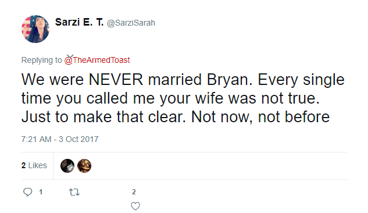Open the dark first liker avatar
The width and height of the screenshot is (368, 213).
[x=67, y=166]
